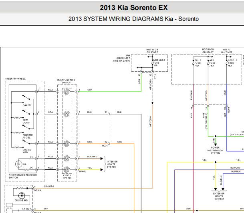Image resolution: width=244 pixels, height=213 pixels.
Task: Select the clock spring coil on pin 5 BLK wire
Action: (67, 114)
